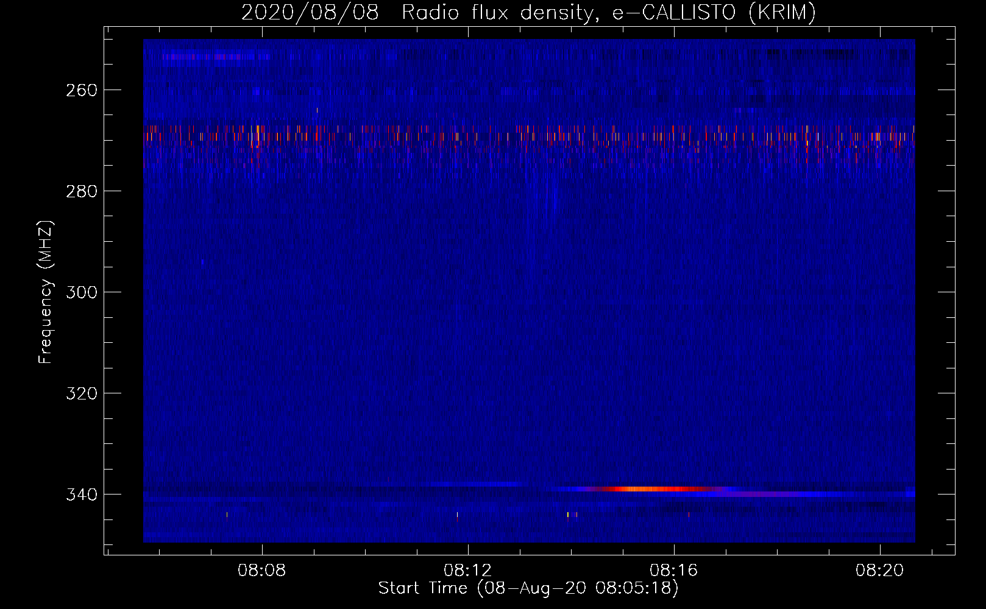Click the red spike near 08:16 below 340 MHz
This screenshot has height=609, width=986.
[689, 515]
